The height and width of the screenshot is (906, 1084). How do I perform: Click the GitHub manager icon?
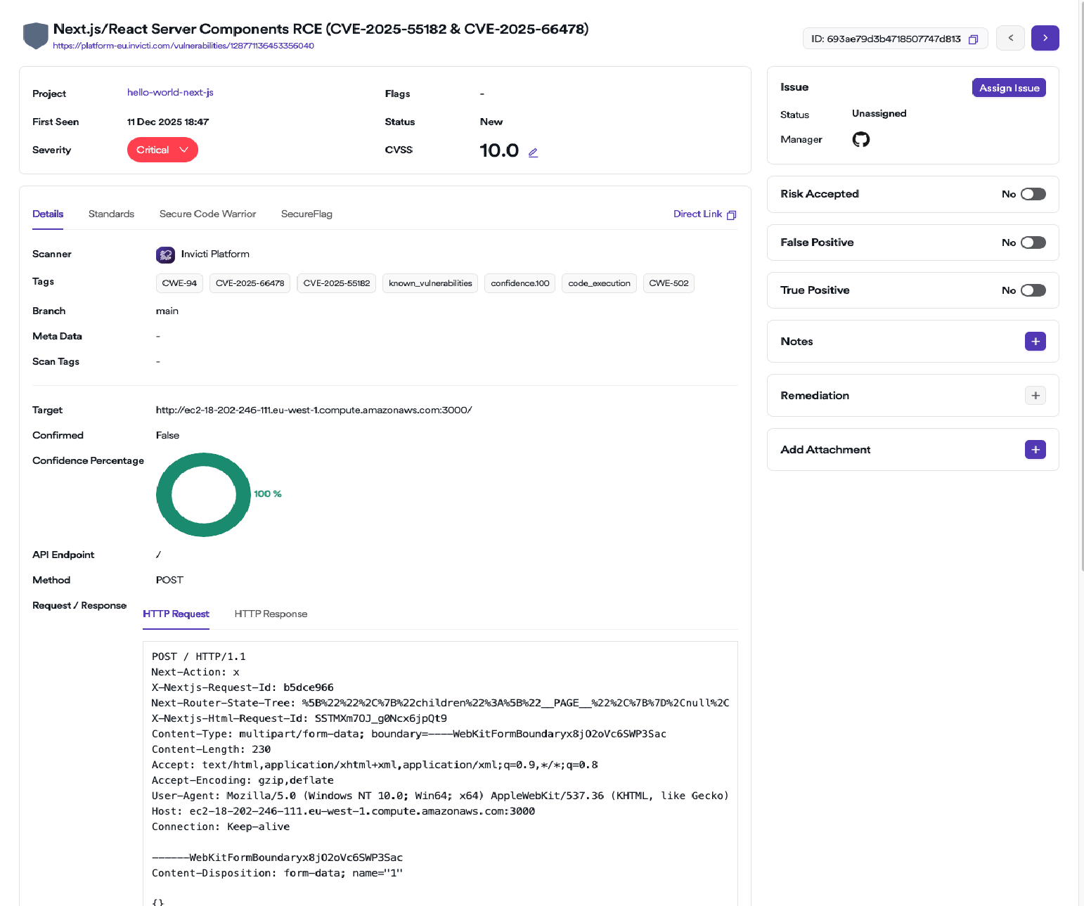click(860, 139)
